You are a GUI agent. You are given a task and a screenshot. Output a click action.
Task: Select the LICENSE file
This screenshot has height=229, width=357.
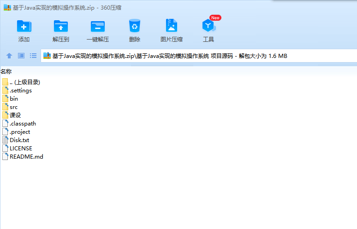coord(18,149)
